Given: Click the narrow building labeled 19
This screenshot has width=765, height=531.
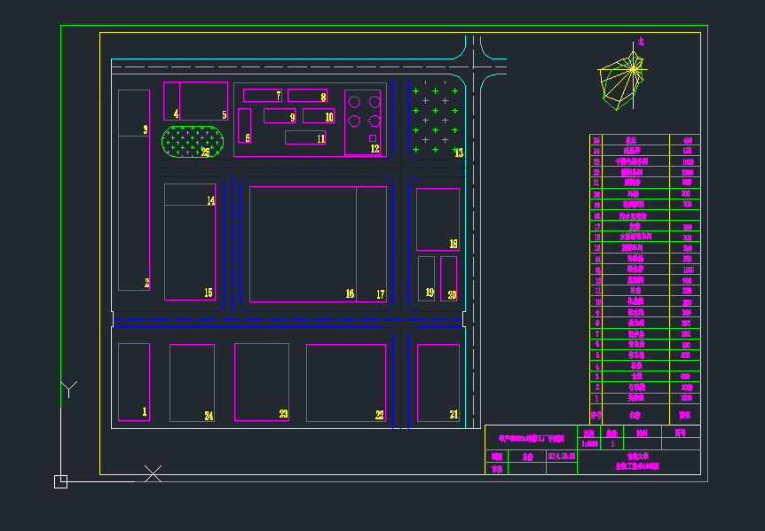Looking at the screenshot, I should click(426, 277).
